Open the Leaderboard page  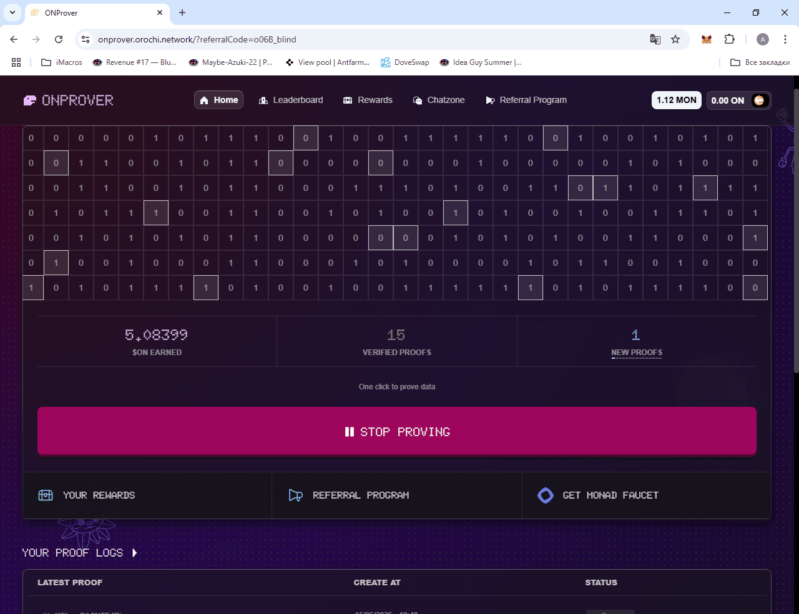pyautogui.click(x=291, y=100)
